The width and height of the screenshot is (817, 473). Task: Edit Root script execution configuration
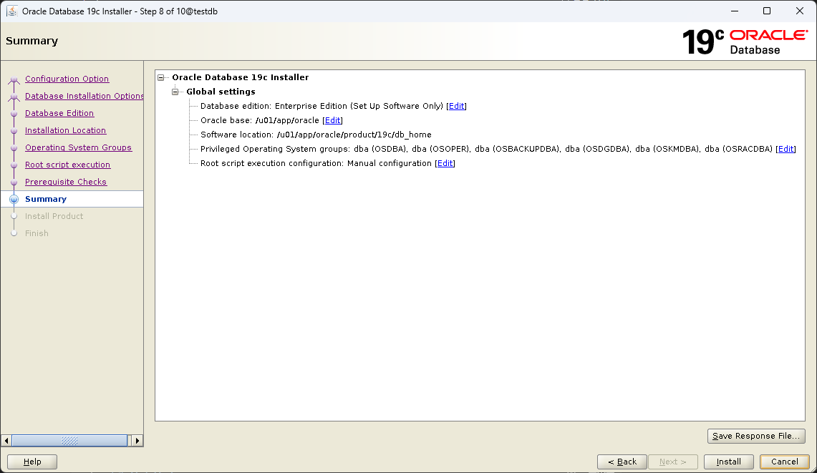tap(445, 163)
